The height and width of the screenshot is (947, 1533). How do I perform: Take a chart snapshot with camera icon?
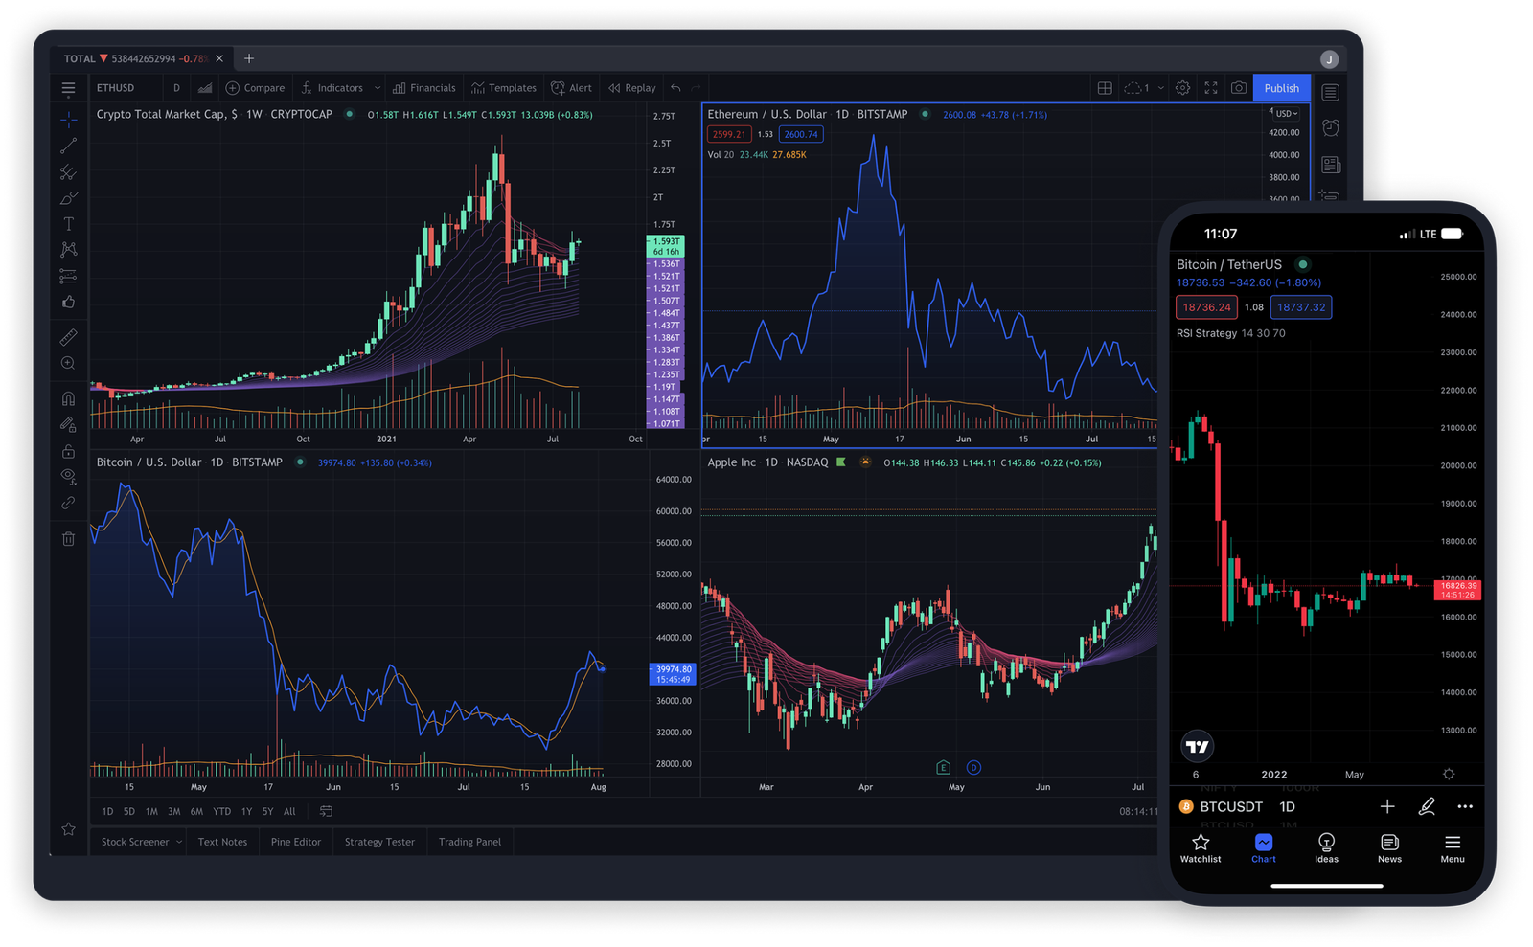pos(1239,88)
